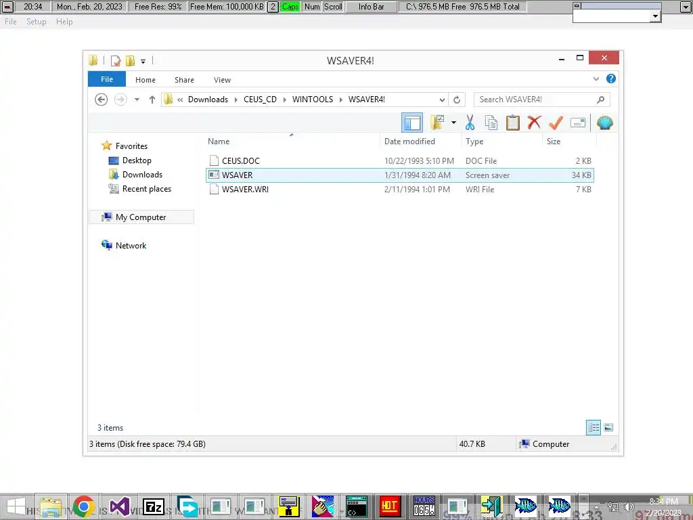Open 7-Zip from the taskbar
The image size is (693, 520).
tap(154, 506)
